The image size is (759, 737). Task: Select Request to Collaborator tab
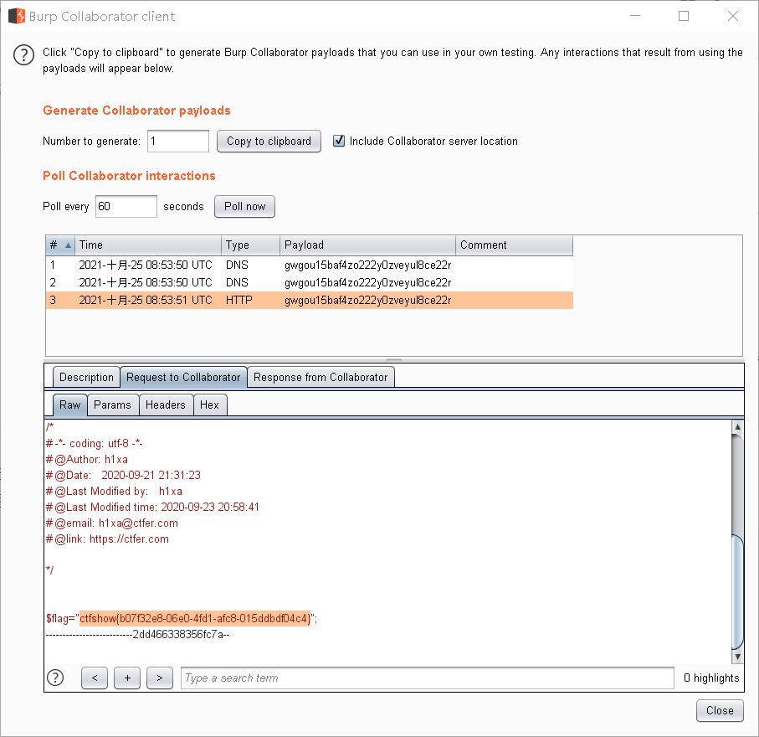tap(183, 377)
